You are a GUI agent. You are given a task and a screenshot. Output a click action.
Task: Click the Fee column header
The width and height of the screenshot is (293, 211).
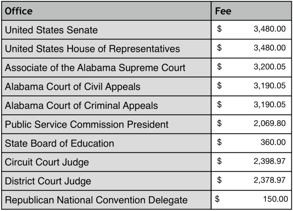(223, 11)
